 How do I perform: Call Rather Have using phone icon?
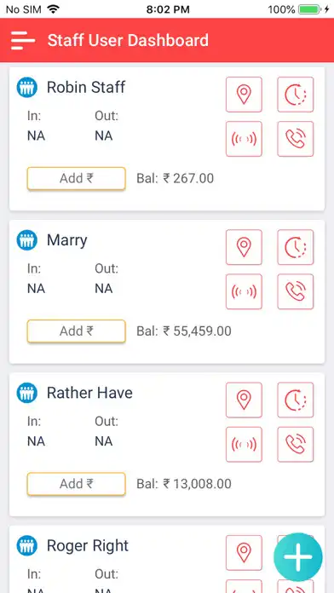(296, 445)
